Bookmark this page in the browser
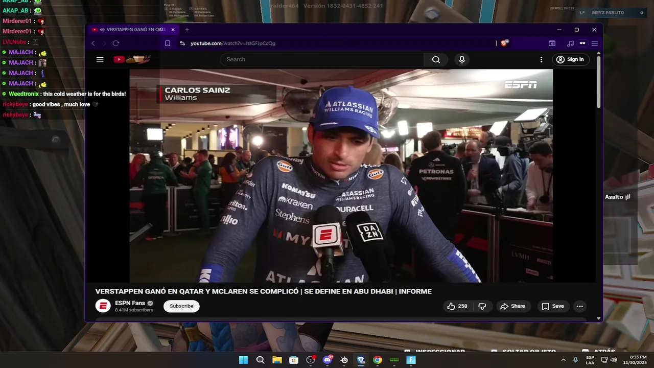 (x=168, y=43)
